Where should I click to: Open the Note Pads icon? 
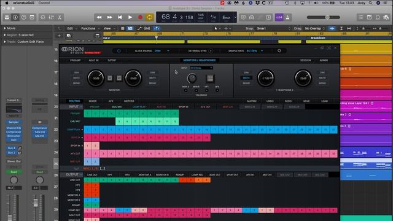[x=369, y=17]
